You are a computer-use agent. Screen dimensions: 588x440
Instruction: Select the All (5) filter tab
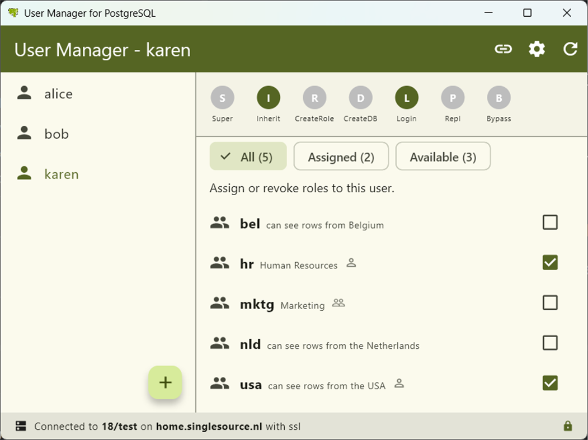tap(248, 157)
